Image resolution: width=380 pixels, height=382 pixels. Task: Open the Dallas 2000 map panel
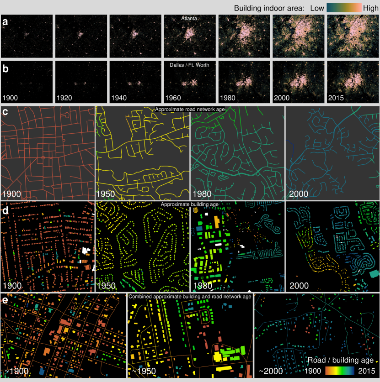299,82
